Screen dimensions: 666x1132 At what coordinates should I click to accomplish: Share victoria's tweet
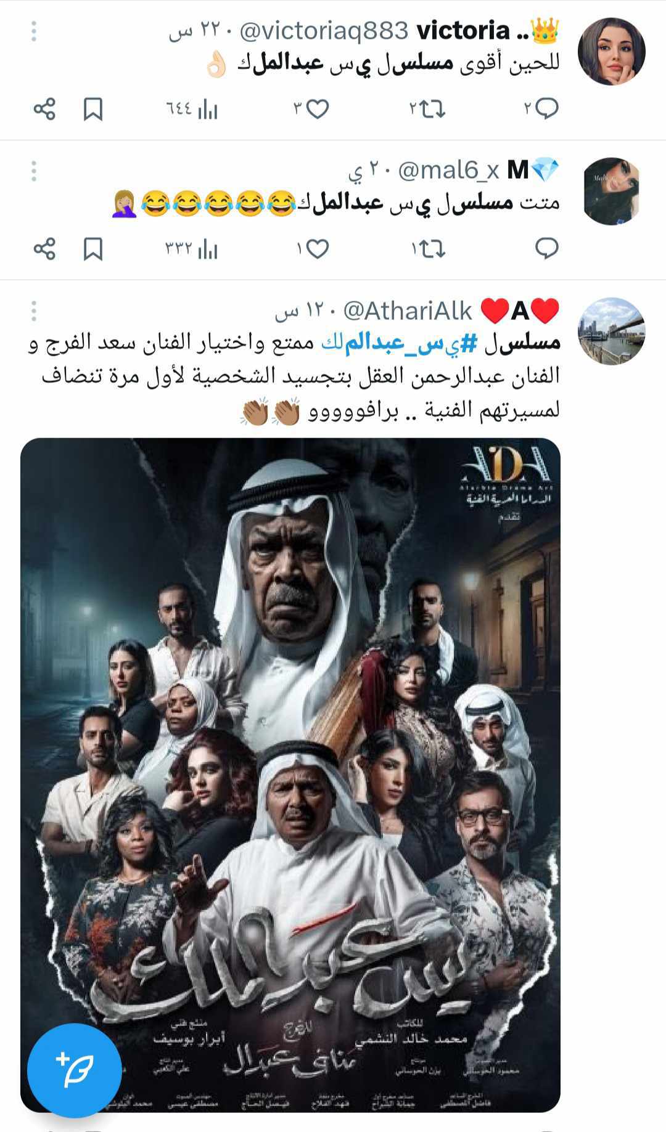click(x=44, y=109)
